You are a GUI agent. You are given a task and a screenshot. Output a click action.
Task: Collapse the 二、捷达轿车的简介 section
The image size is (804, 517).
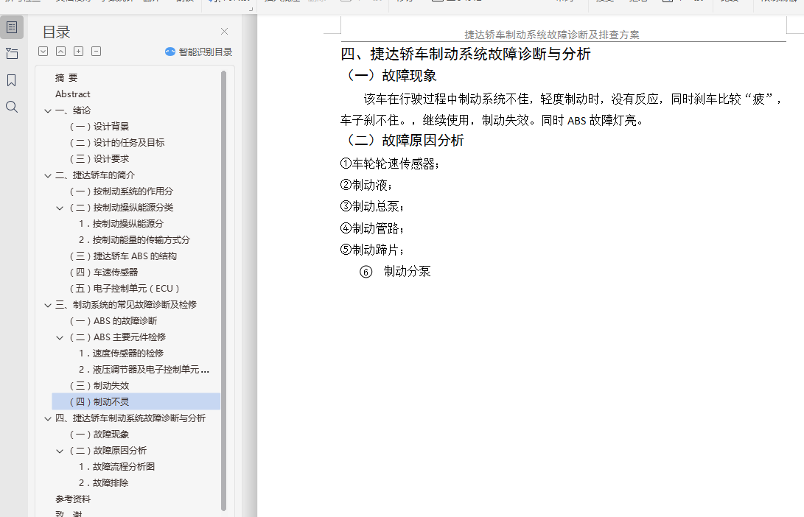(x=48, y=175)
